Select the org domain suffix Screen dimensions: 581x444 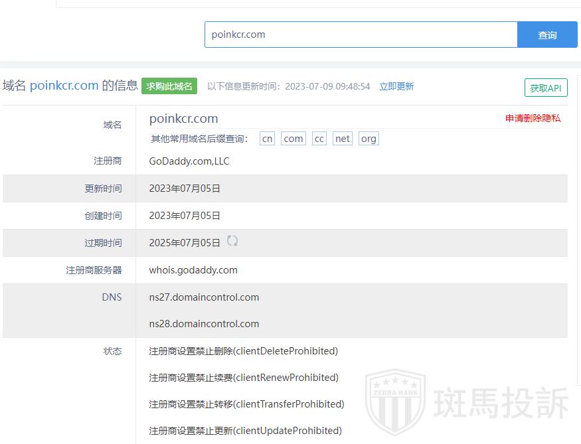tap(369, 139)
